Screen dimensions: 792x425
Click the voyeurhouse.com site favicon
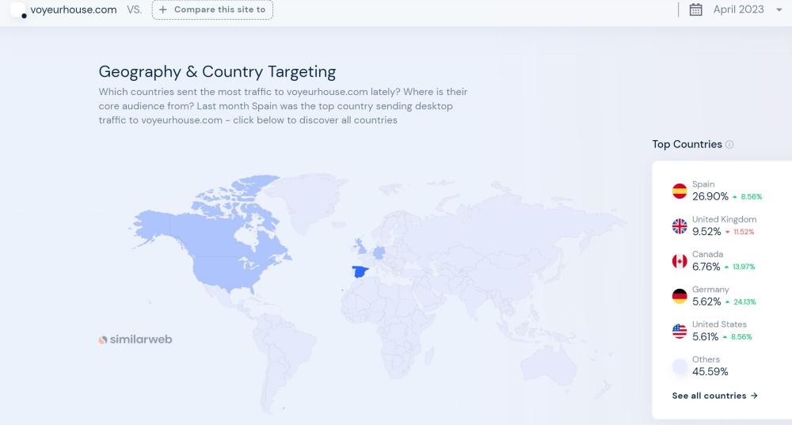(x=17, y=9)
